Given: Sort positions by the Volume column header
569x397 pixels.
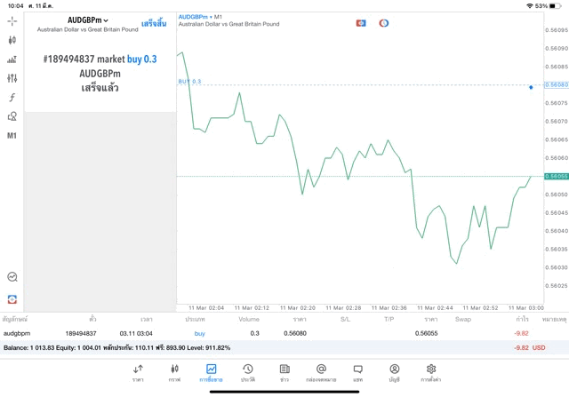Looking at the screenshot, I should tap(249, 318).
